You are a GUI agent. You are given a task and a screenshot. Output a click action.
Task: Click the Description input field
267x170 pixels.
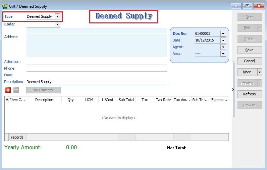point(96,82)
